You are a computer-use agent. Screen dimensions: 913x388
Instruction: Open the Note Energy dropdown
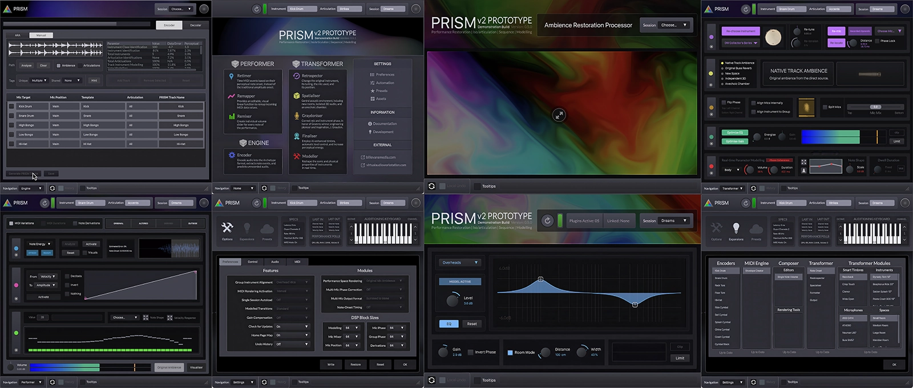(40, 244)
